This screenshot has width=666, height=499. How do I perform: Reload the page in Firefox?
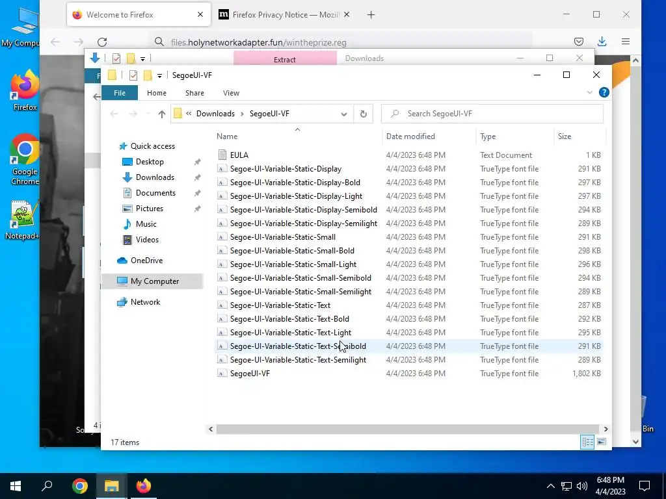coord(102,42)
